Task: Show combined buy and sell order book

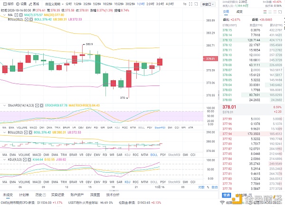Action: click(265, 12)
